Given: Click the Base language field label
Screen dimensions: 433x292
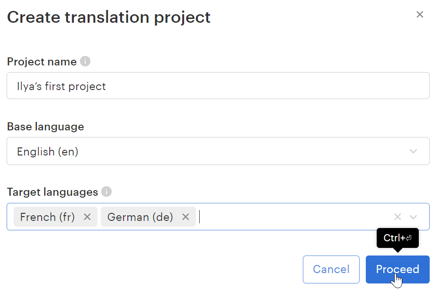Looking at the screenshot, I should tap(45, 127).
